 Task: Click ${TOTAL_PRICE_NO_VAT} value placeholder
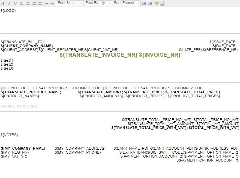217,120
